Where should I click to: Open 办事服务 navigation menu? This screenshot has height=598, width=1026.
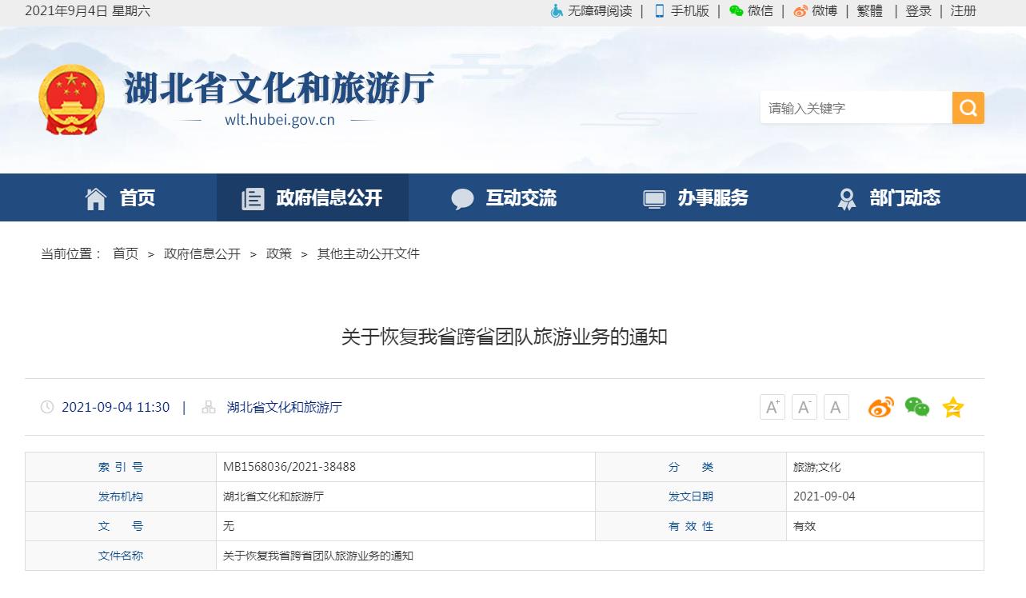(696, 198)
